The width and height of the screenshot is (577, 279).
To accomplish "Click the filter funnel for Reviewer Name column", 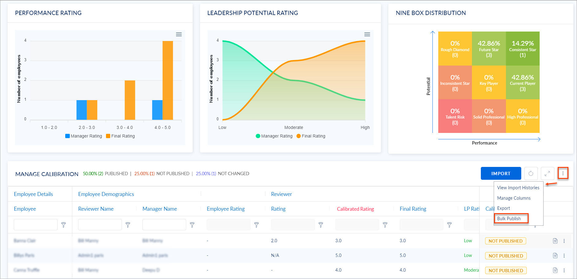I will click(128, 224).
